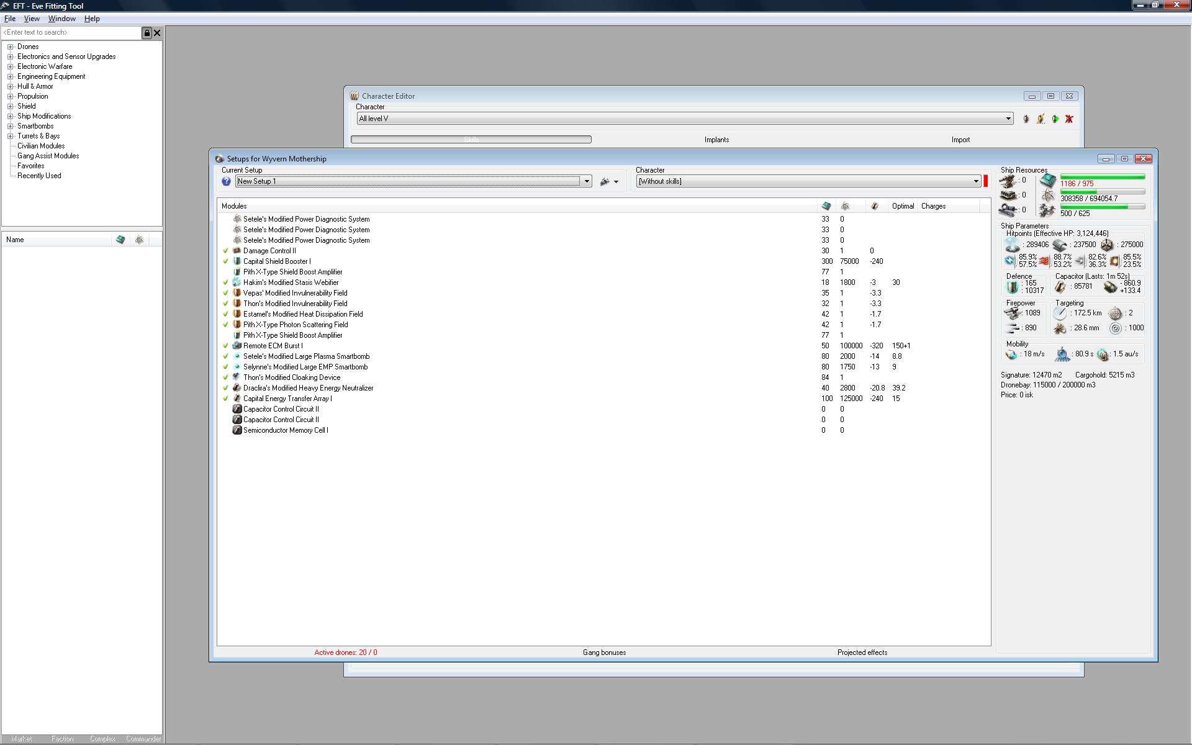1192x745 pixels.
Task: Click the lock icon beside search box
Action: tap(147, 33)
